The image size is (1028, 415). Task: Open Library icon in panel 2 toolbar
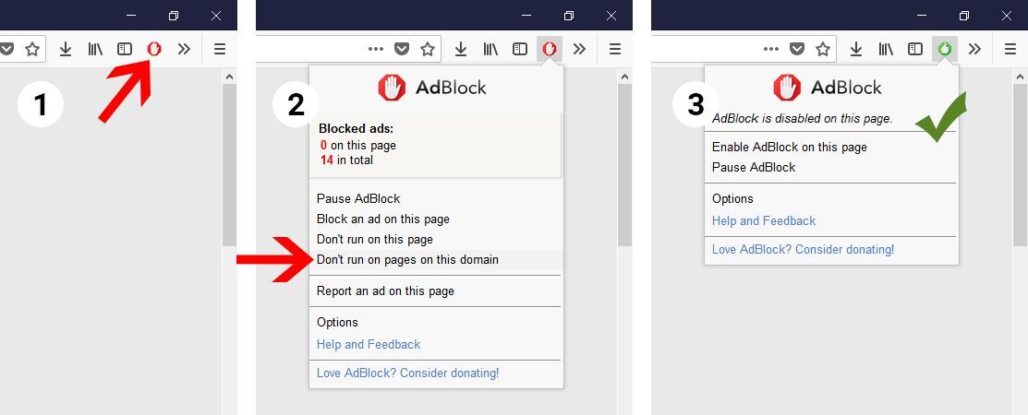point(490,49)
